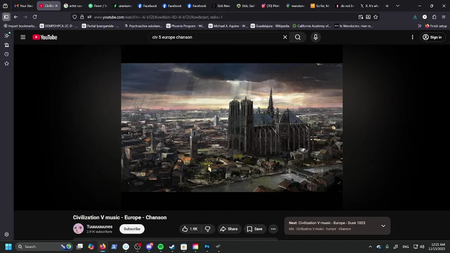Open the Tuuuuuuunes channel name link
Viewport: 450px width, 253px height.
[99, 227]
